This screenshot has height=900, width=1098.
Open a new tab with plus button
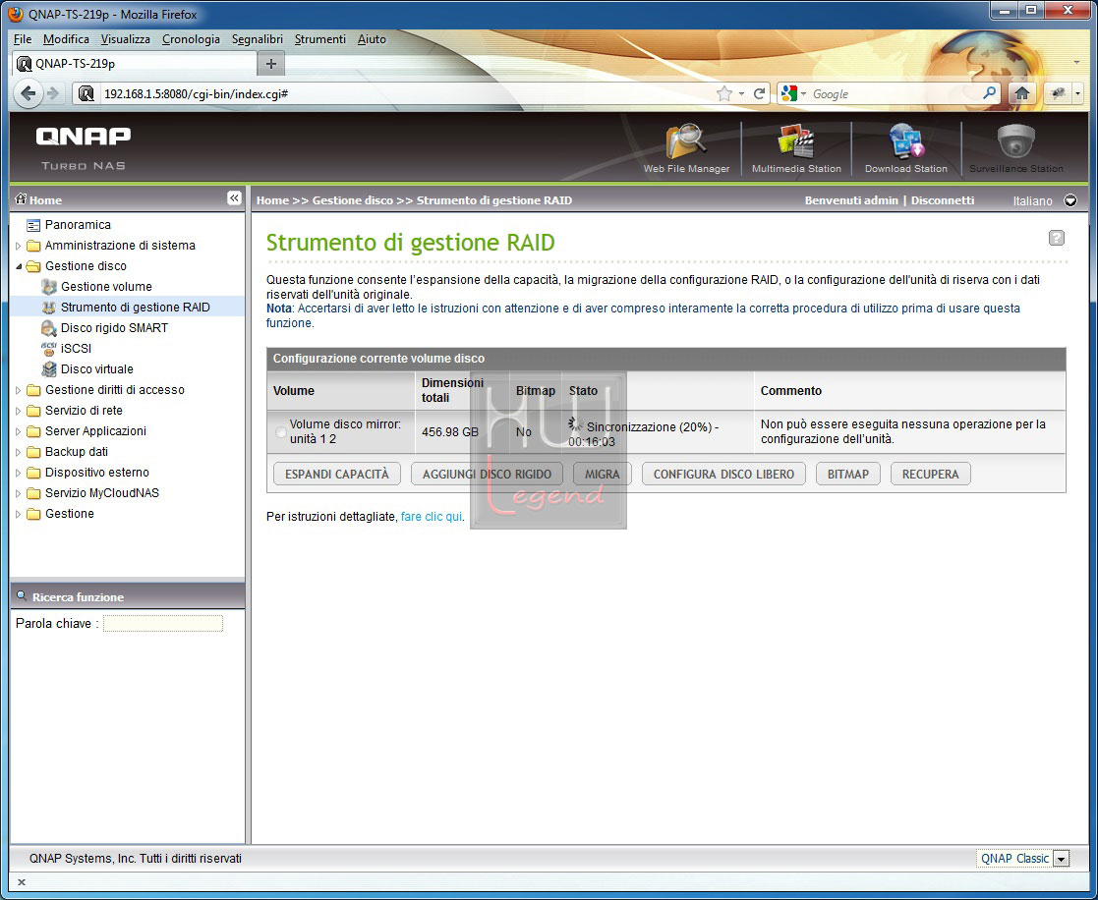(271, 64)
